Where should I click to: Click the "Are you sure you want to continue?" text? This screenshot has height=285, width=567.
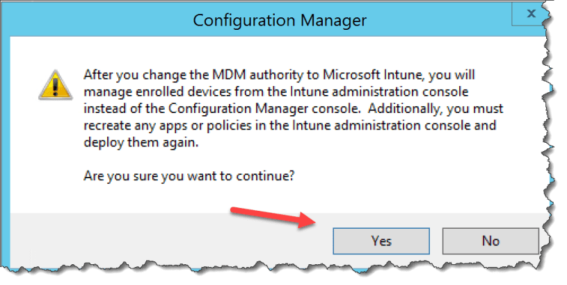point(189,176)
